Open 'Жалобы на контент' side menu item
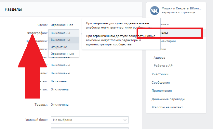This screenshot has width=213, height=129. [167, 107]
